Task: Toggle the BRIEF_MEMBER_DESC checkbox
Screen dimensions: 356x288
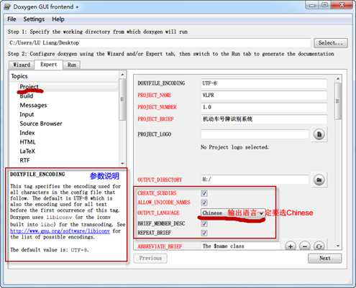Action: (x=204, y=223)
